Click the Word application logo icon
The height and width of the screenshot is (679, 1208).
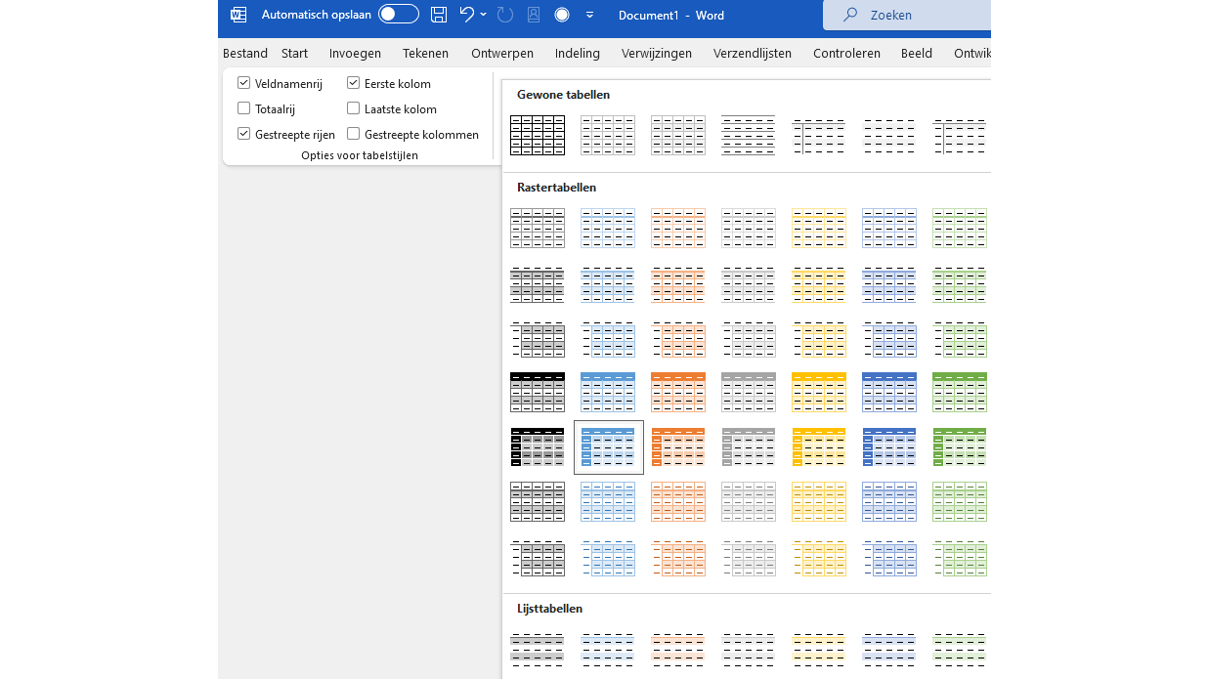(238, 15)
